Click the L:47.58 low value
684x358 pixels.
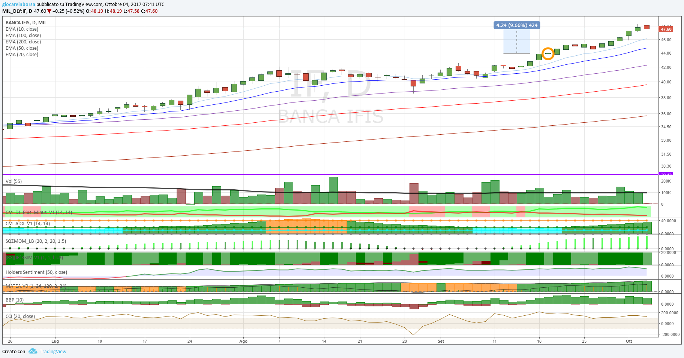(x=131, y=11)
